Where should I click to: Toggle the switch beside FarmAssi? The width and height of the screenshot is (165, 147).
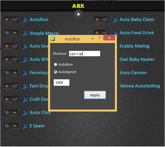click(11, 73)
